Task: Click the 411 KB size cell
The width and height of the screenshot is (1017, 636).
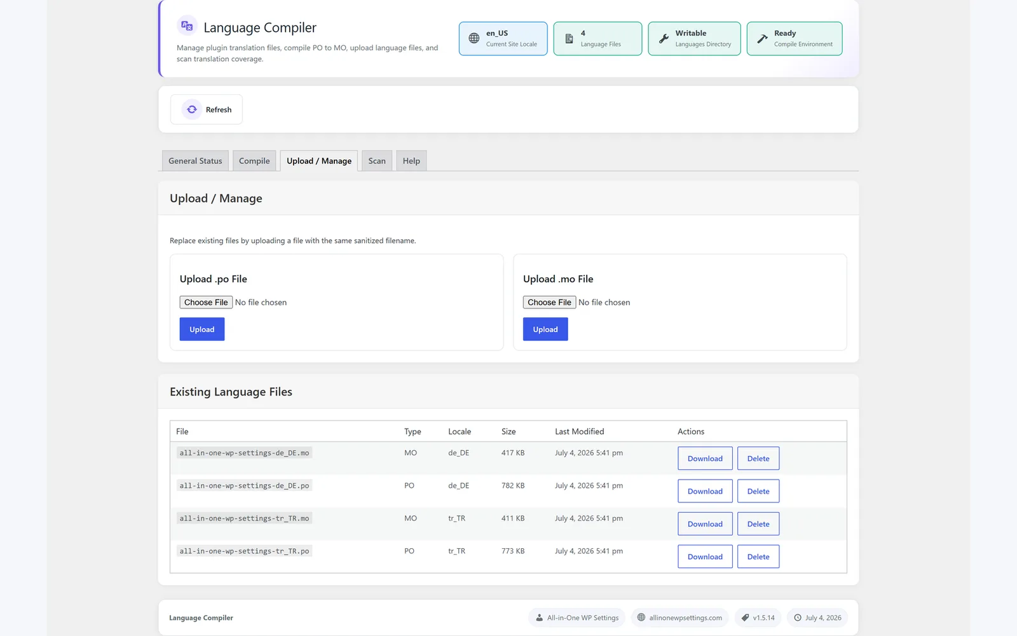Action: click(x=513, y=518)
